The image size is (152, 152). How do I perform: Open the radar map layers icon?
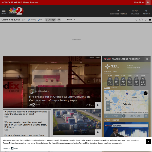[146, 116]
